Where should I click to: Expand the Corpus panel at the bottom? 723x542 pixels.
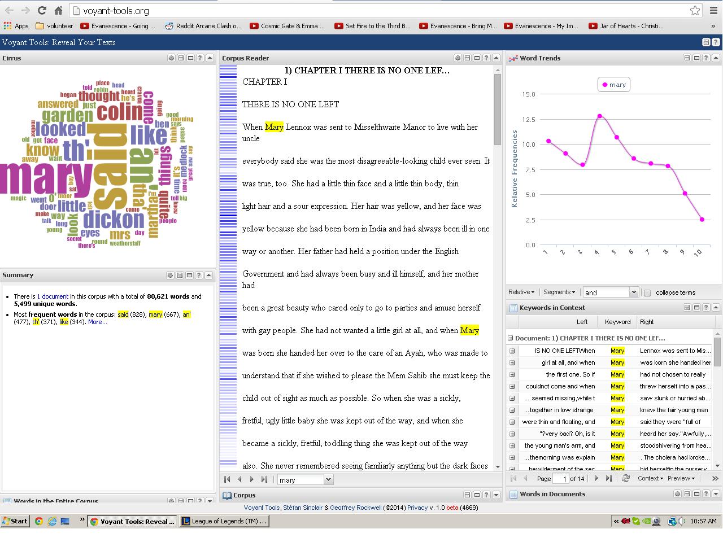tap(496, 495)
